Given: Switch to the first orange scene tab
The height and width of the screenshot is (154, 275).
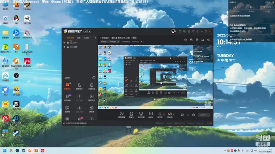Looking at the screenshot, I should coord(70,38).
